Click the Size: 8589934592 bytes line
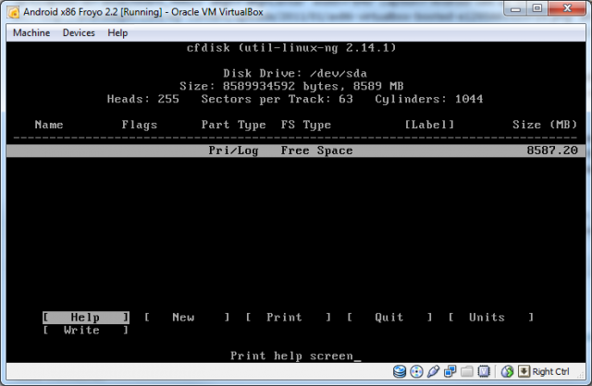This screenshot has width=592, height=386. [x=291, y=86]
